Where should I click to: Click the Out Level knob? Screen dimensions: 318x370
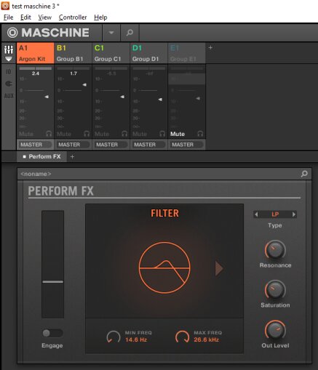pyautogui.click(x=275, y=330)
